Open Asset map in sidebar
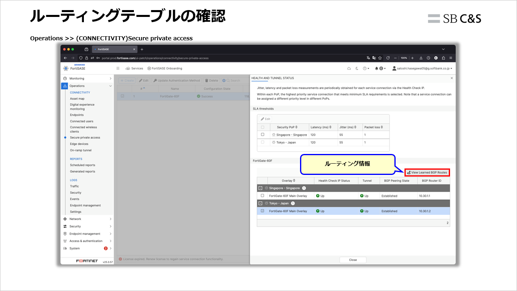 [77, 99]
